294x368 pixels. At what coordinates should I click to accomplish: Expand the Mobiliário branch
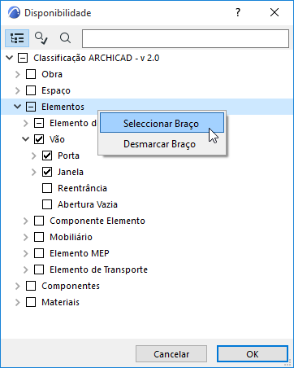point(26,237)
